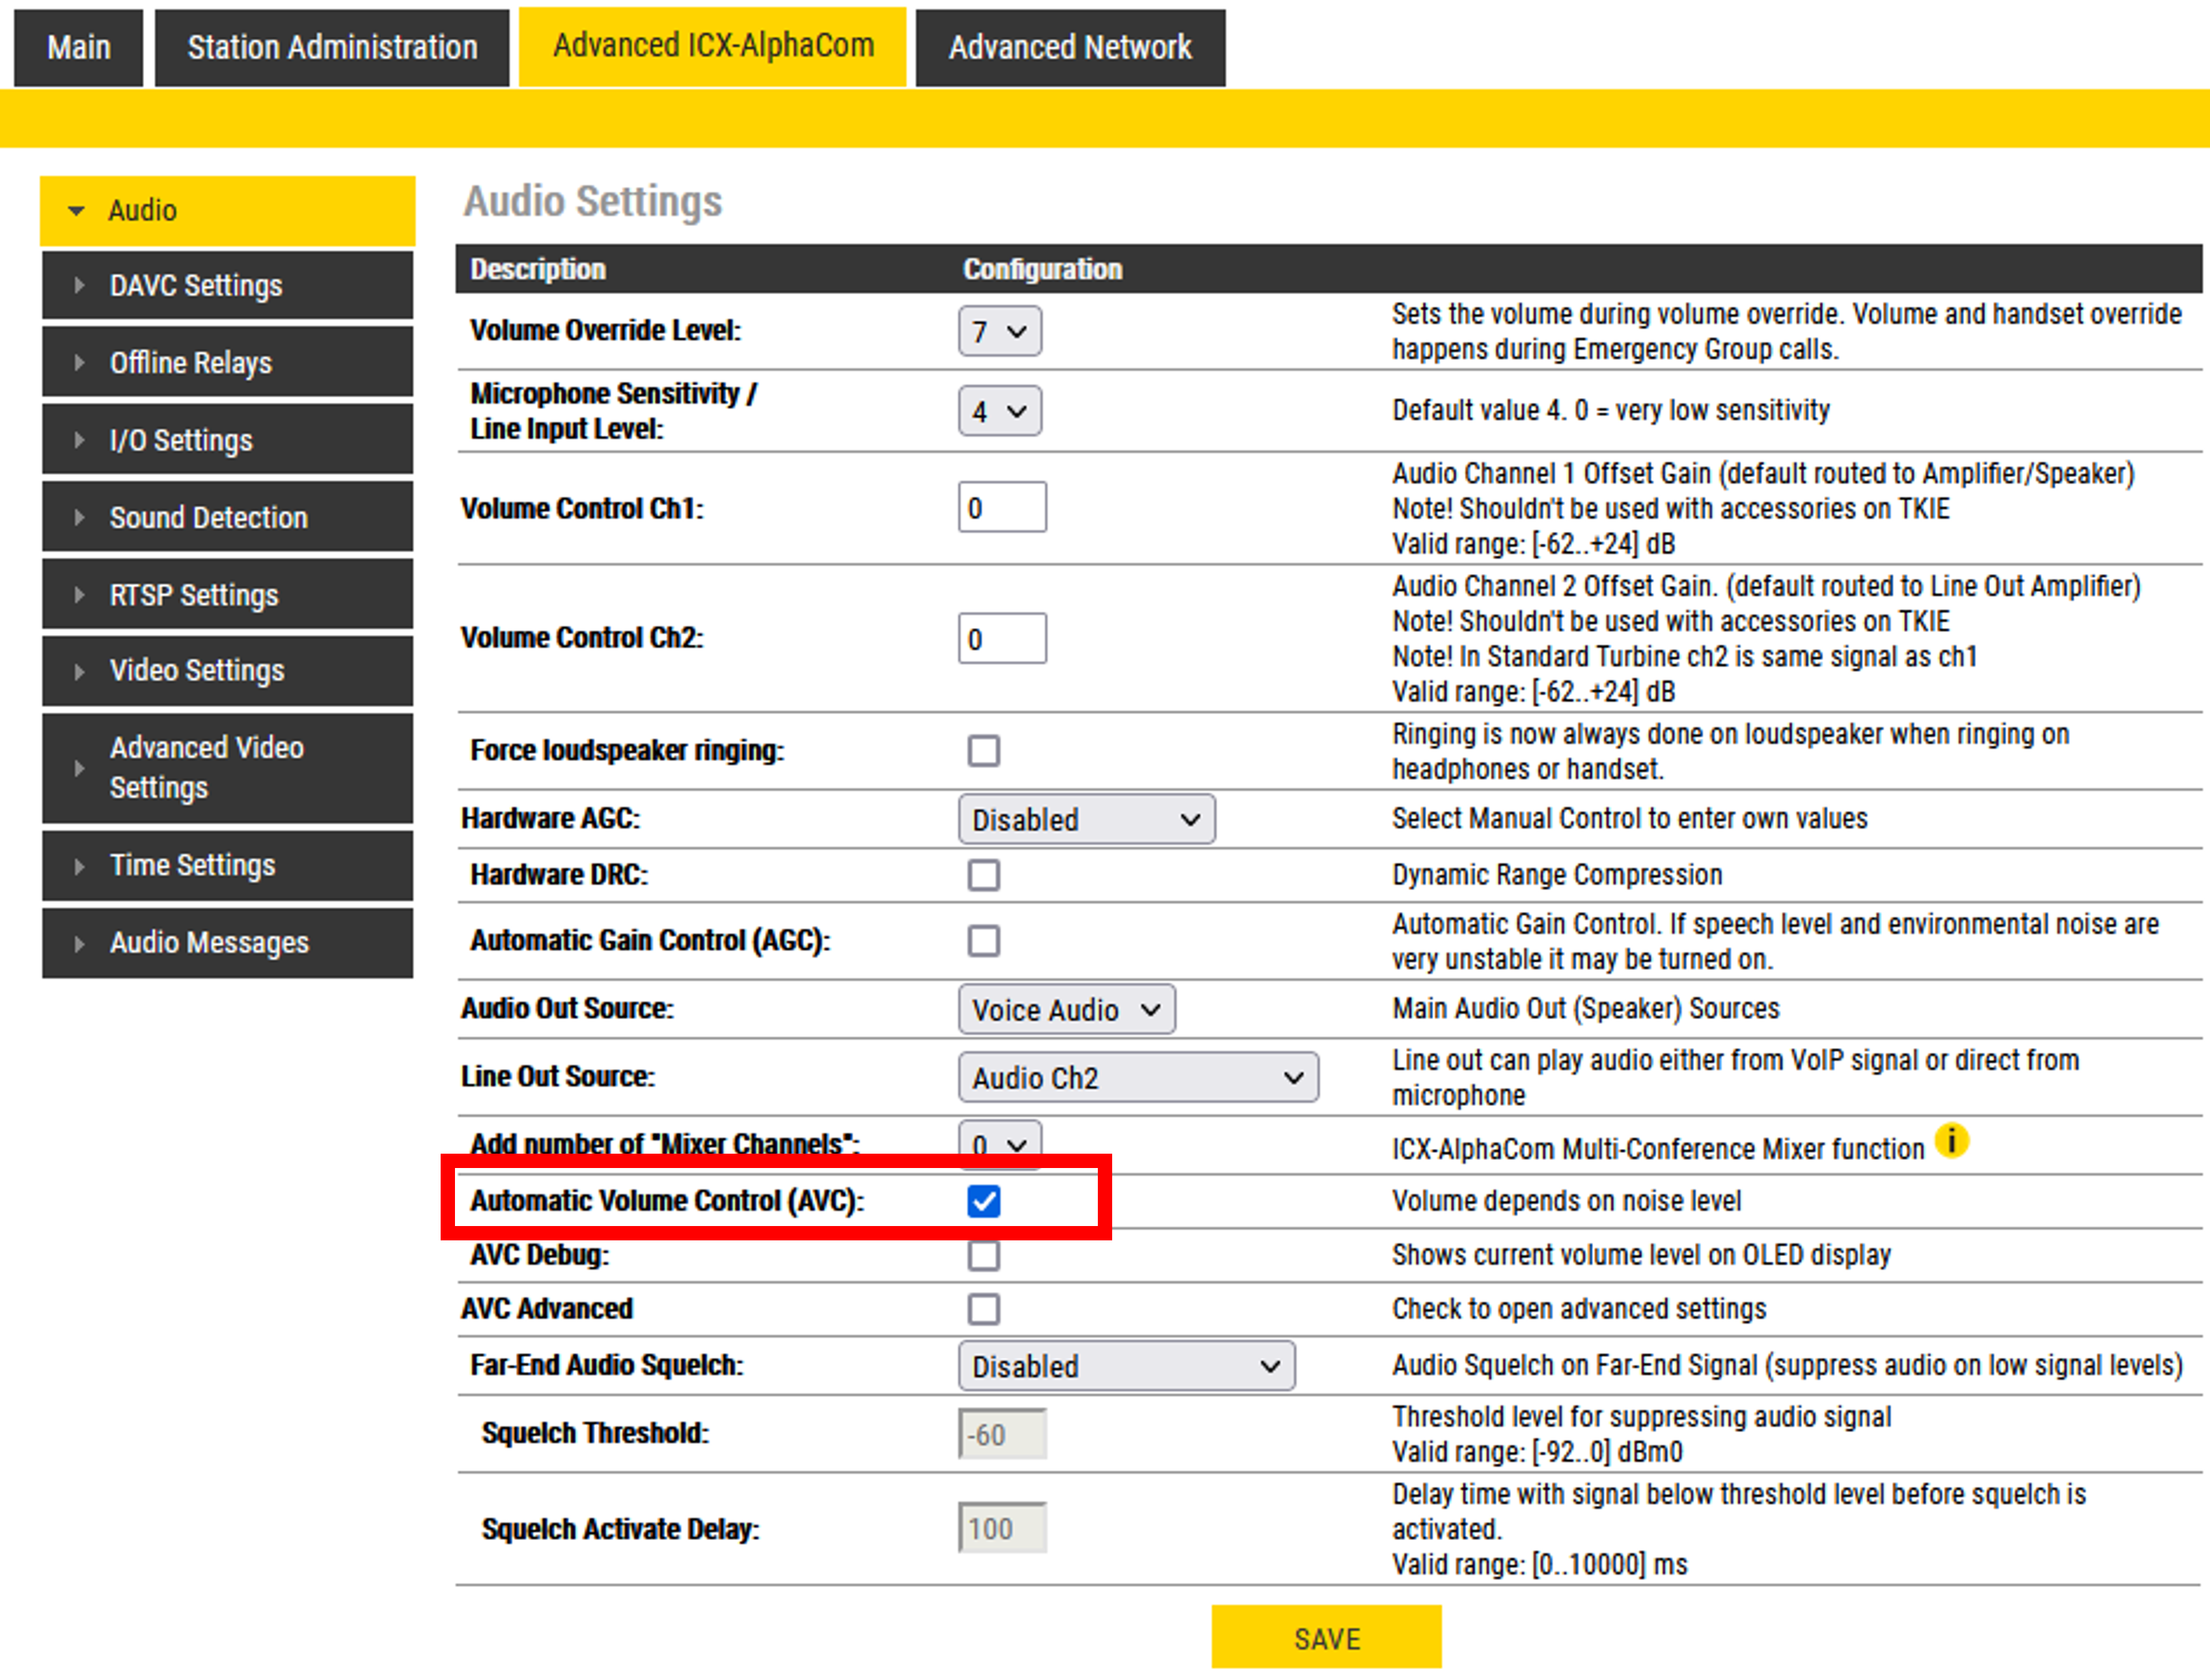Expand DAVC Settings sidebar arrow
The height and width of the screenshot is (1680, 2210).
tap(79, 286)
